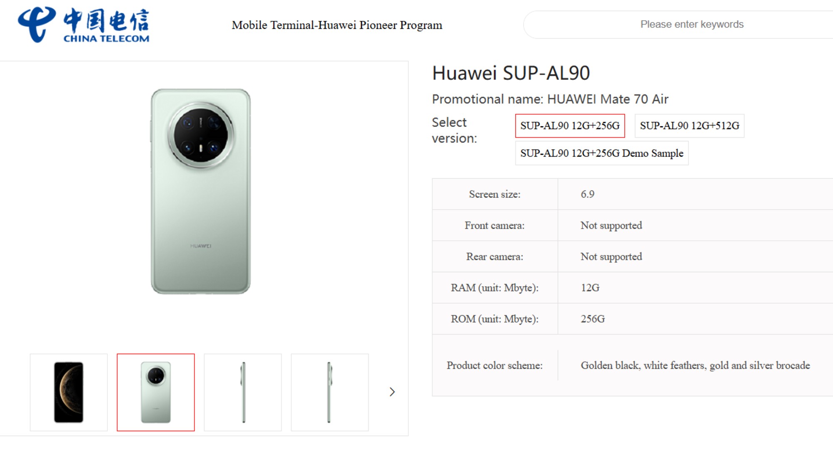Click the Screen size value 6.9
The width and height of the screenshot is (833, 449).
(587, 194)
